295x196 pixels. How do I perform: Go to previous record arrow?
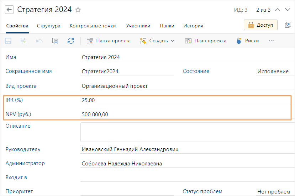pyautogui.click(x=278, y=10)
